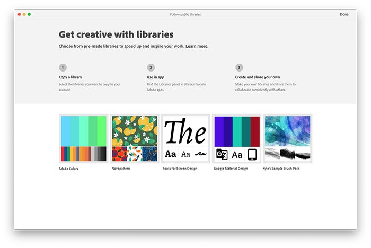Open the Learn more link

(x=197, y=46)
